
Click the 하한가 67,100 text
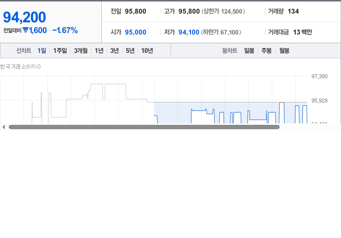point(221,32)
